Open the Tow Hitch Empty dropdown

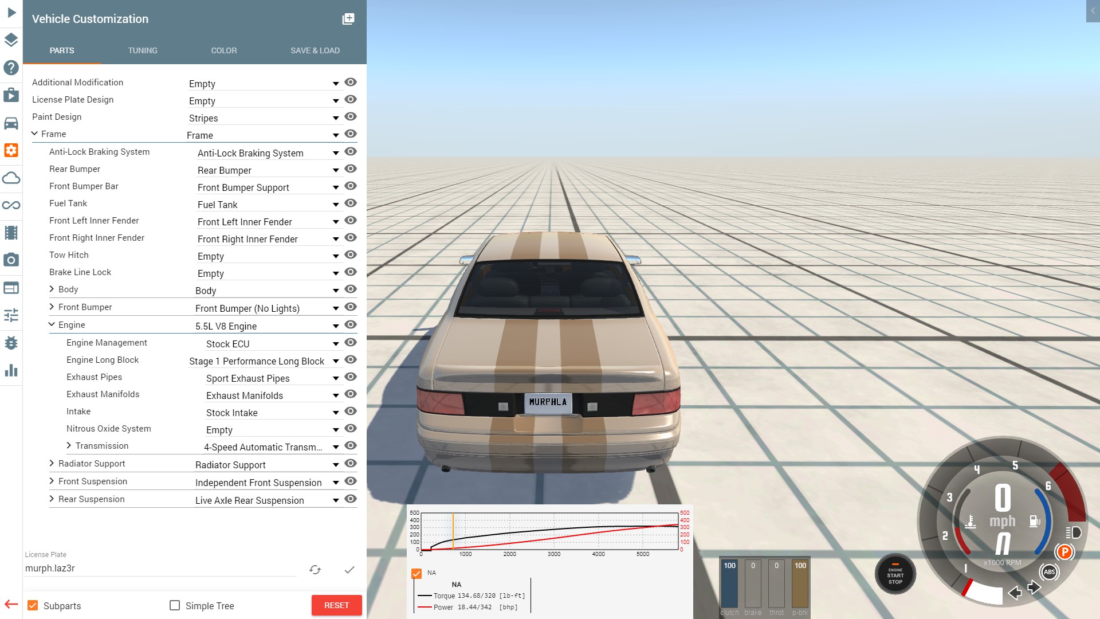coord(269,256)
